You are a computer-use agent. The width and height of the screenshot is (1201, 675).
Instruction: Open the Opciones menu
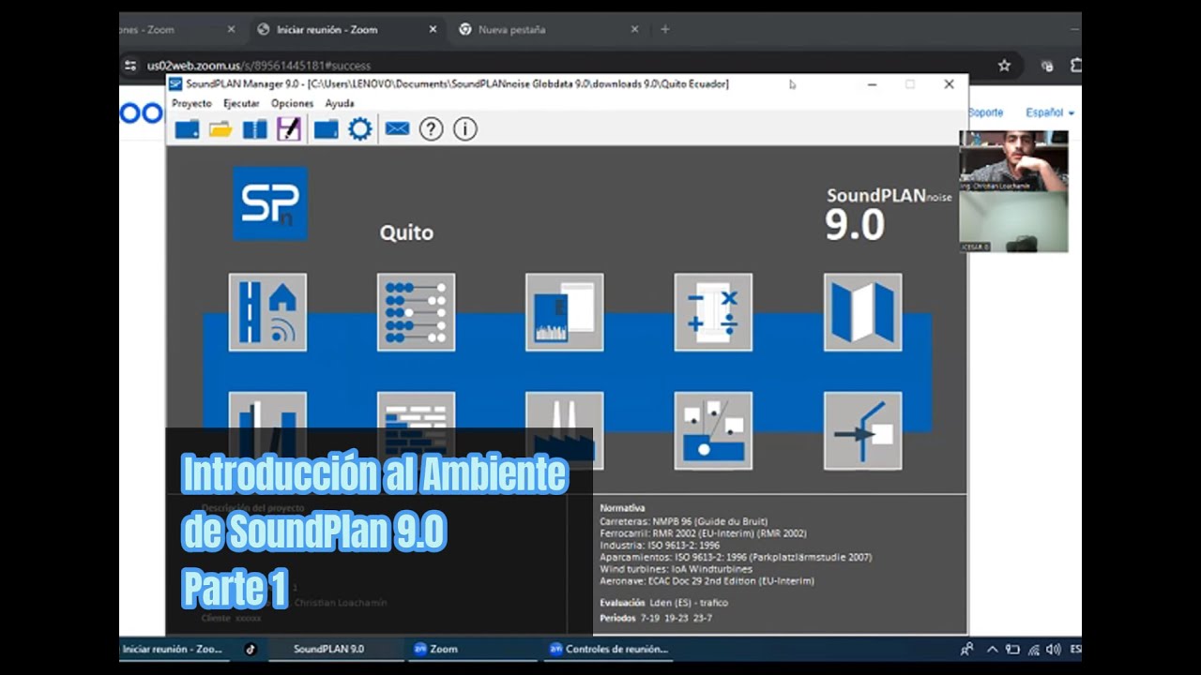click(x=292, y=103)
